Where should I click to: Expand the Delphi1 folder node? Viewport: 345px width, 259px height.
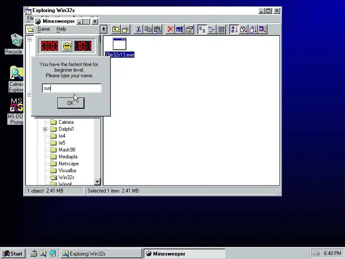(45, 129)
